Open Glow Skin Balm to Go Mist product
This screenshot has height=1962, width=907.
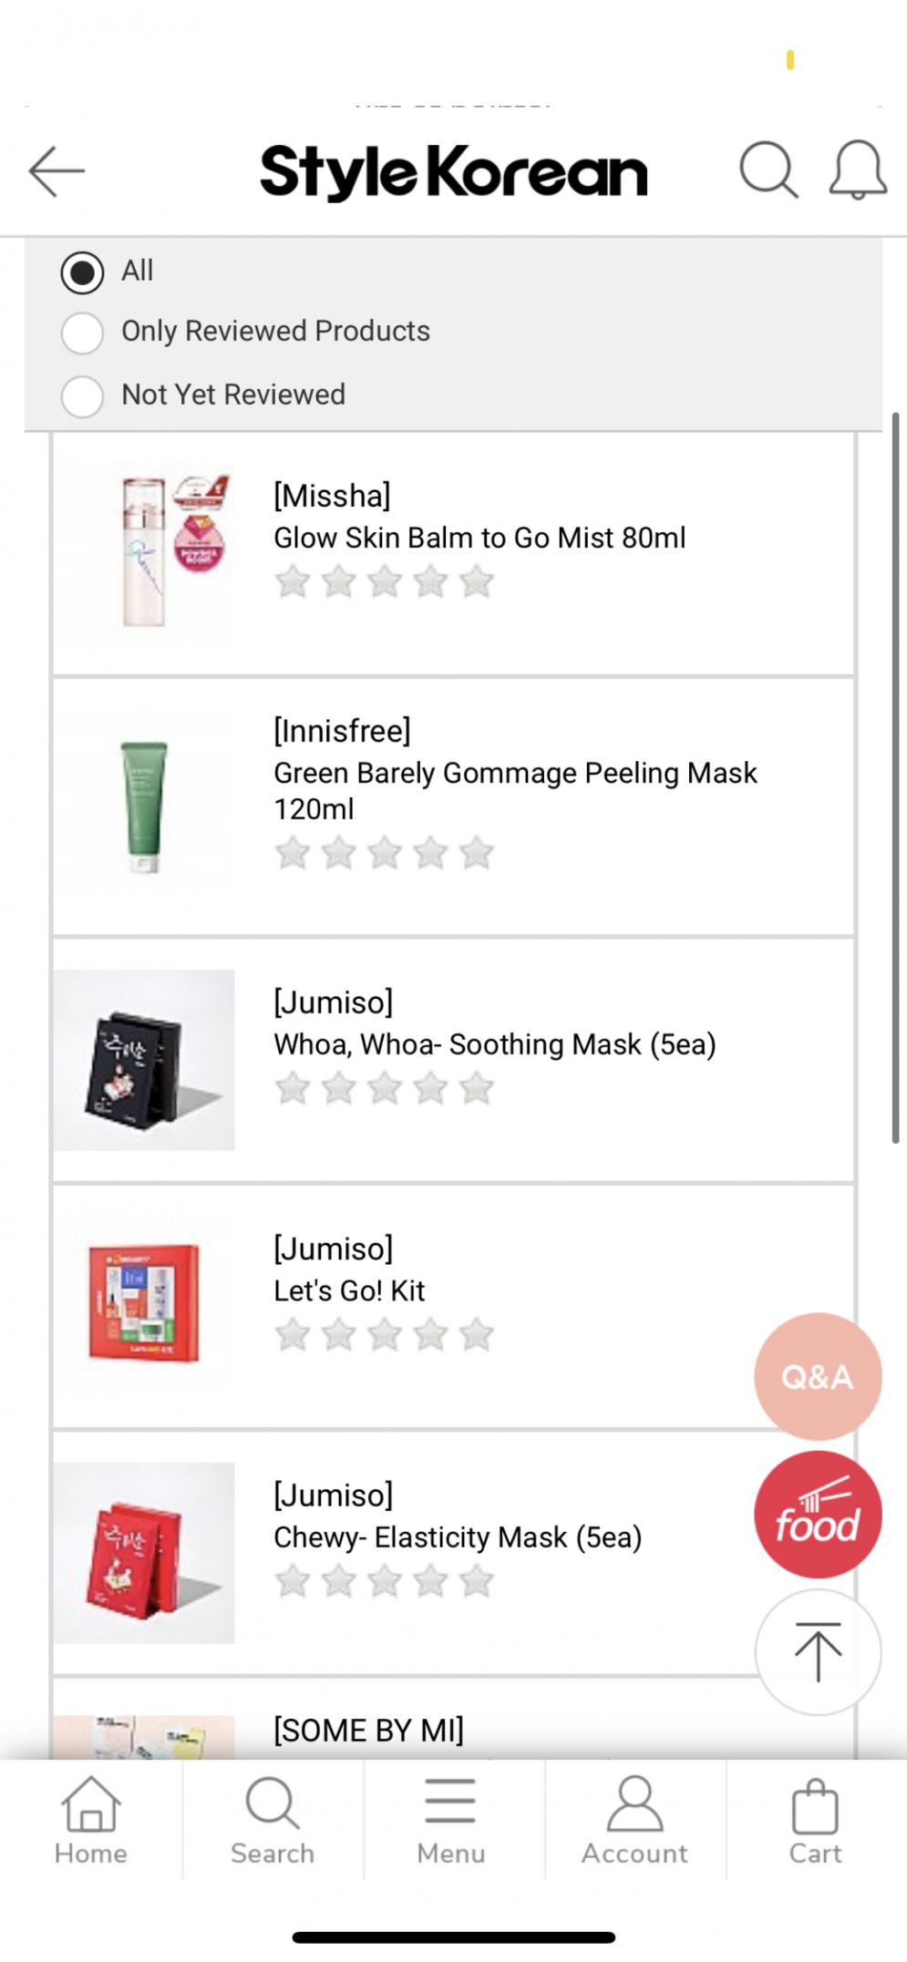[x=479, y=538]
